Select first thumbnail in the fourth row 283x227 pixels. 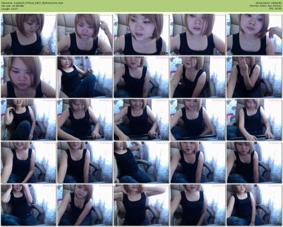28,162
